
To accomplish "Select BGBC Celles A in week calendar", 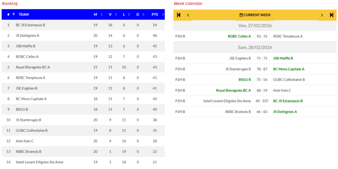I will tap(239, 36).
